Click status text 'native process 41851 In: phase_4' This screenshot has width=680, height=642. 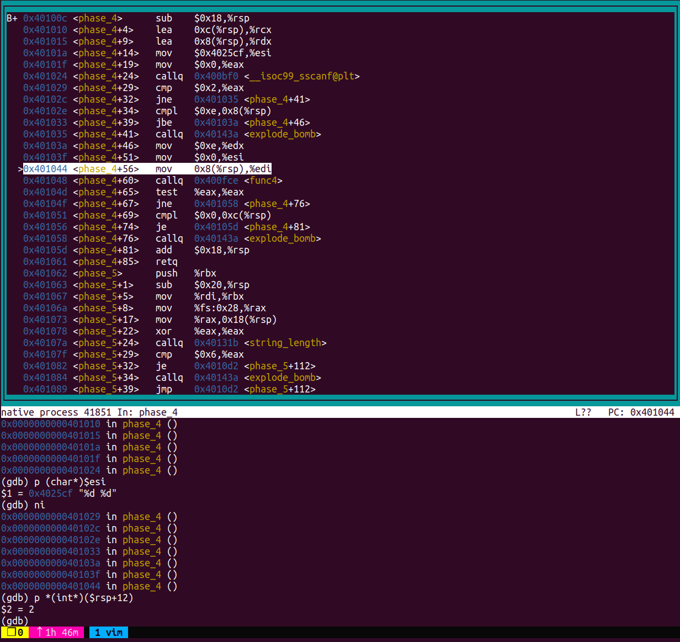[x=89, y=412]
